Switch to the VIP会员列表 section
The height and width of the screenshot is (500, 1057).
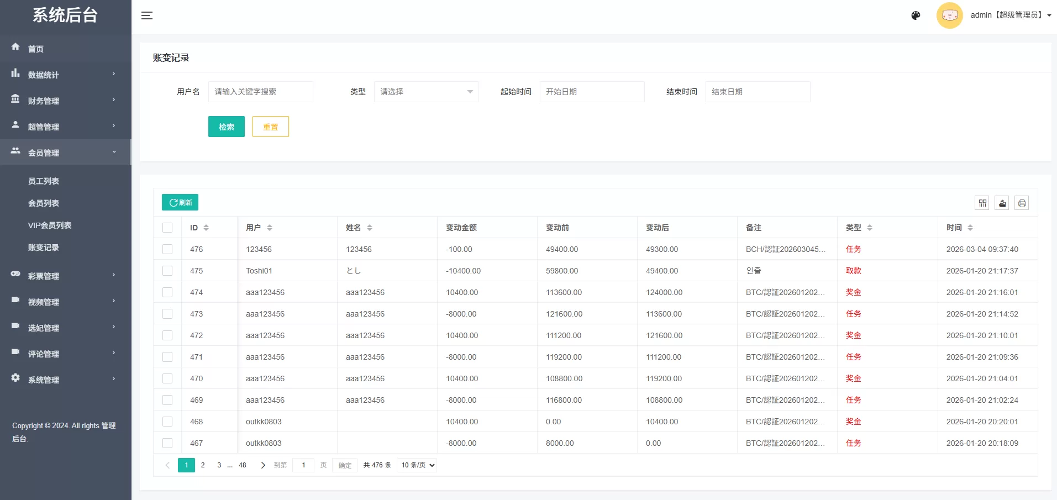tap(50, 225)
